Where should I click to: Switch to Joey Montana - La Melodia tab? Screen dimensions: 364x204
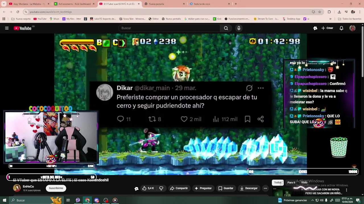(29, 4)
